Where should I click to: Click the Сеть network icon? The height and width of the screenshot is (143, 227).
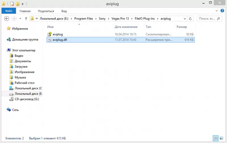pyautogui.click(x=9, y=110)
